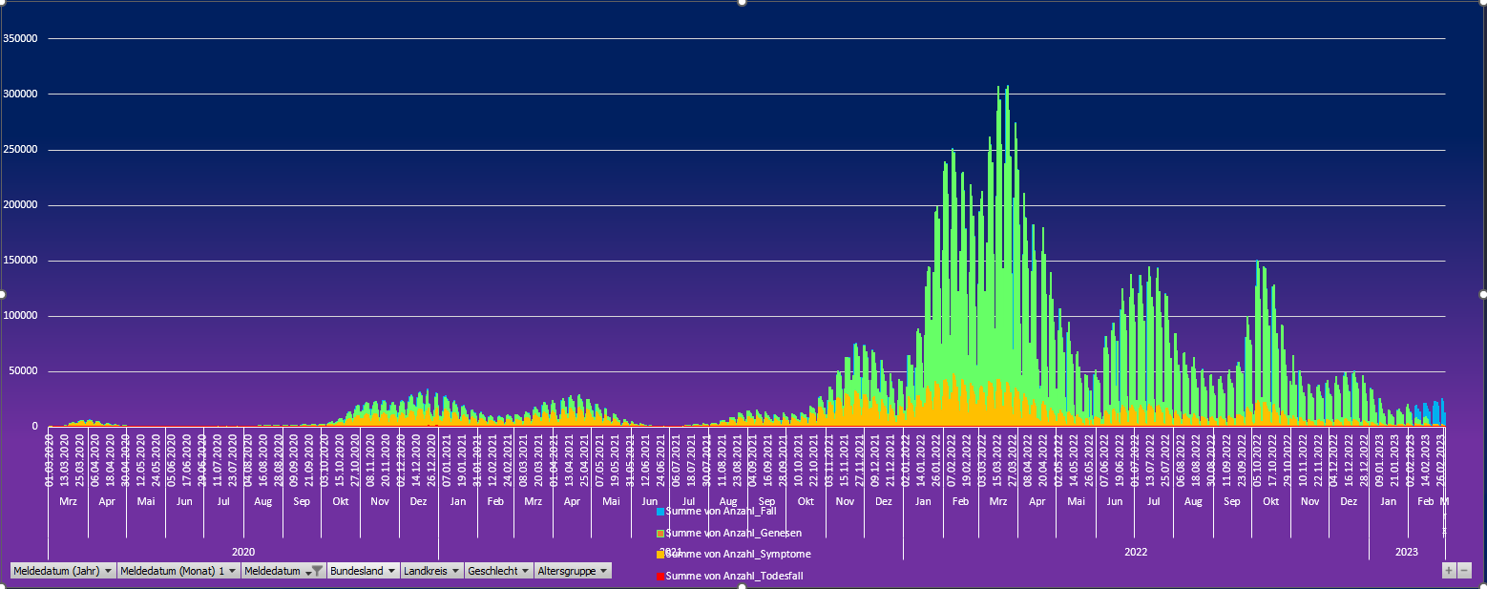Viewport: 1487px width, 589px height.
Task: Click the 2022 year label on the axis
Action: pyautogui.click(x=1136, y=553)
